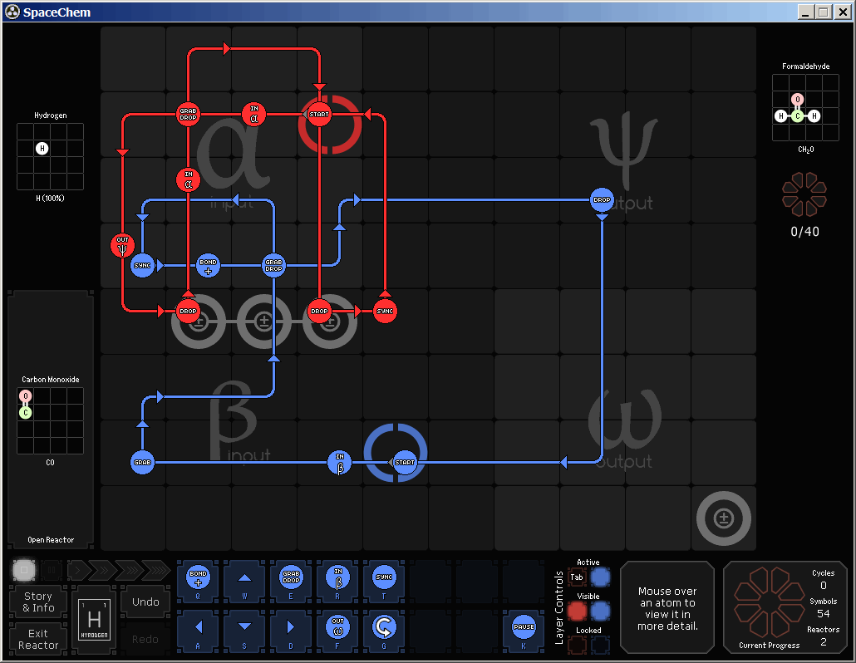The width and height of the screenshot is (856, 663).
Task: Choose the Pause instruction tool
Action: 524,626
